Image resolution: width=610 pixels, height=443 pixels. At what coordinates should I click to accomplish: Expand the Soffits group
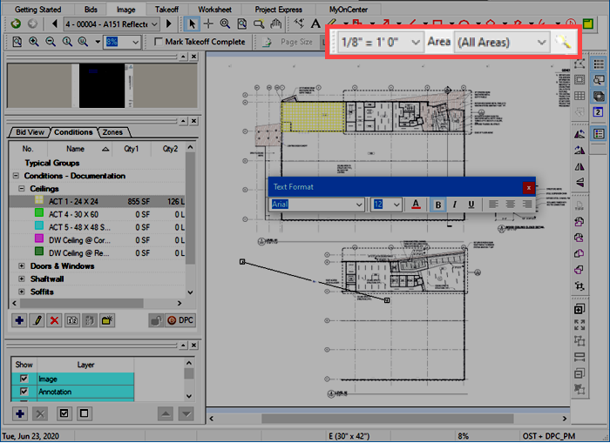(22, 292)
